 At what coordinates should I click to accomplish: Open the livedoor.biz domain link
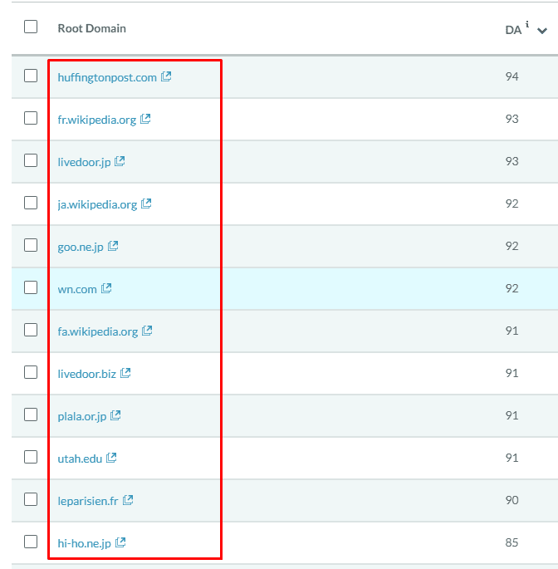86,374
